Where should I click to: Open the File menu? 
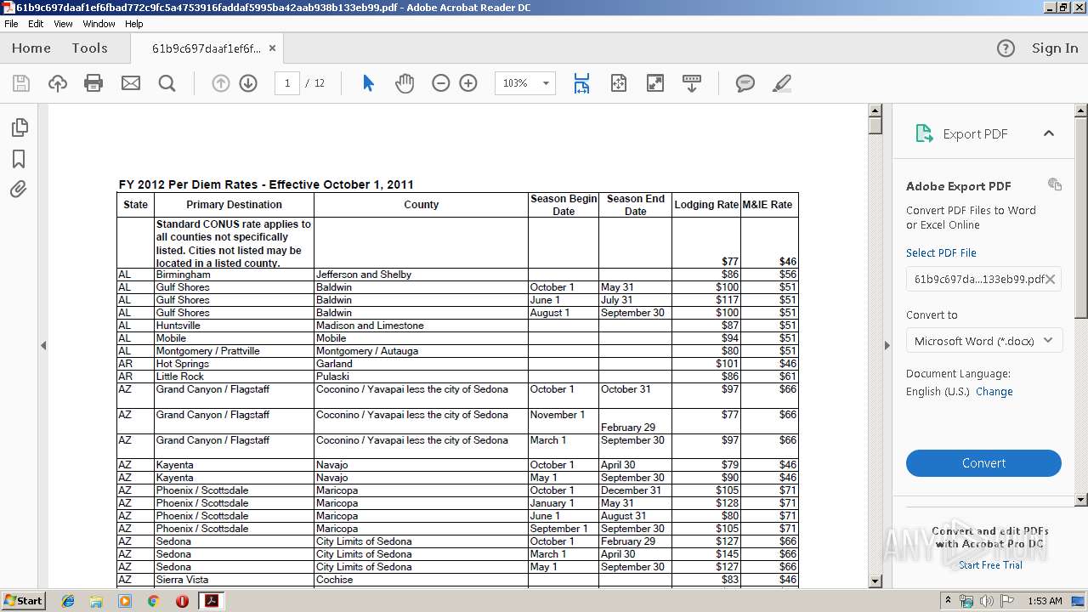tap(11, 24)
